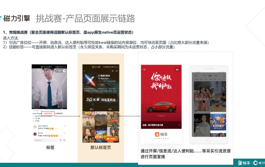265x167 pixels.
Task: Select the left hot tab on challenge page
Action: 92,109
